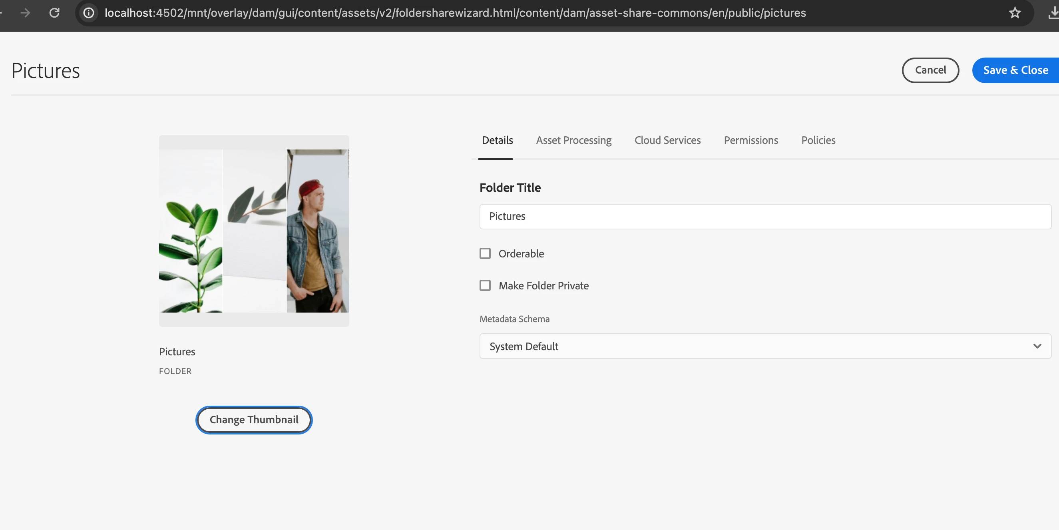Toggle the Orderable checkbox
This screenshot has width=1059, height=530.
pos(485,253)
